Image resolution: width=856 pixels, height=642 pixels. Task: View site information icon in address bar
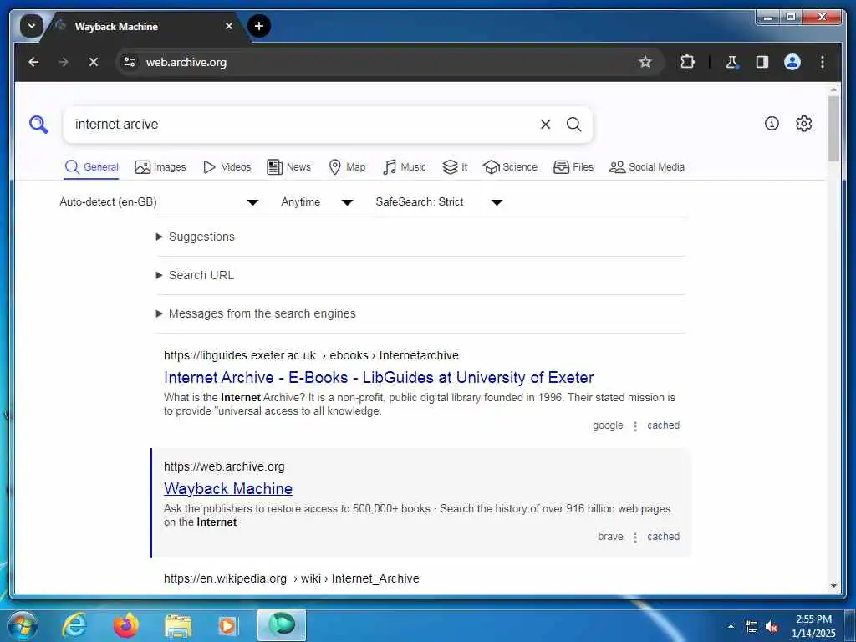(x=130, y=62)
